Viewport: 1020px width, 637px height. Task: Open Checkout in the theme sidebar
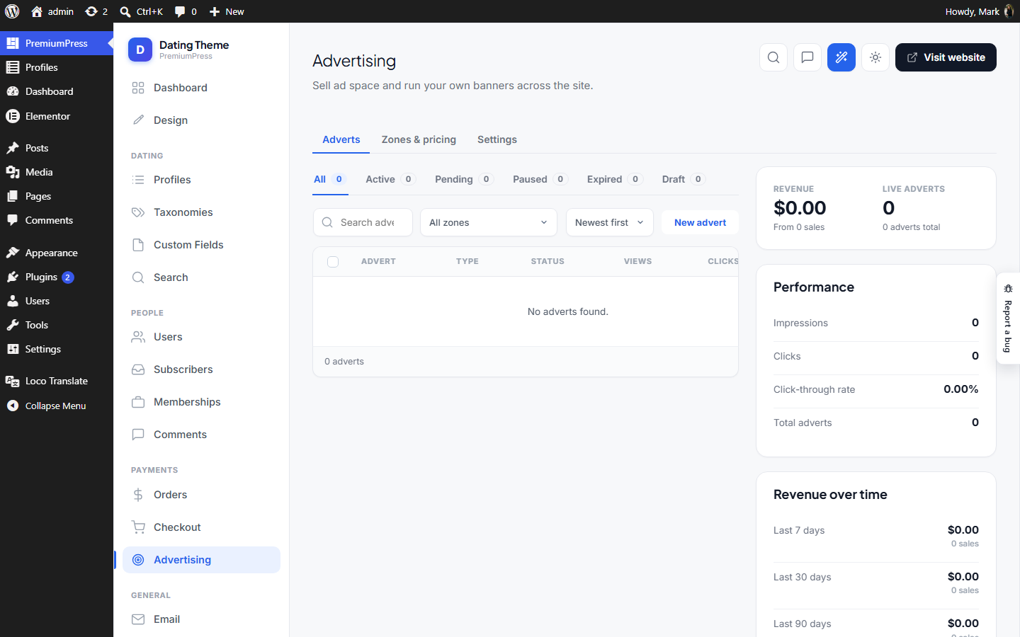point(201,527)
